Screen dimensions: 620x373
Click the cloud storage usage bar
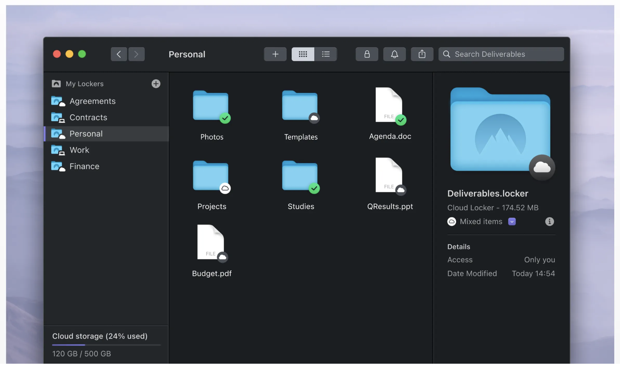coord(106,345)
